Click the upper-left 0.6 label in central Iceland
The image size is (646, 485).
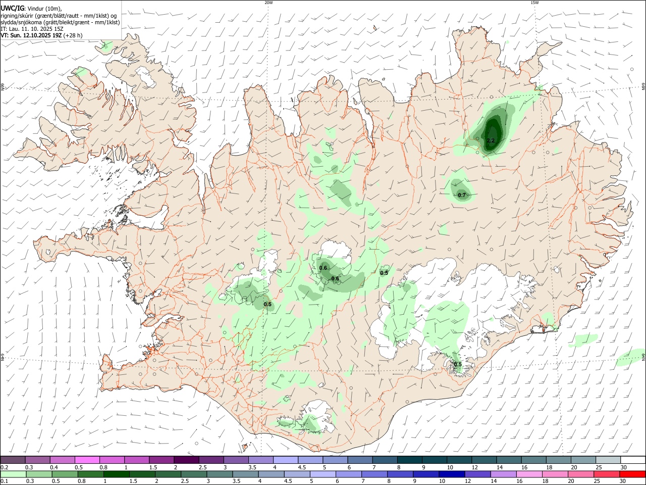pos(324,268)
